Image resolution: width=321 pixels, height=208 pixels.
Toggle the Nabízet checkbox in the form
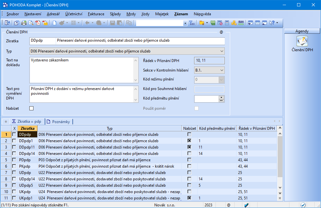pyautogui.click(x=31, y=108)
